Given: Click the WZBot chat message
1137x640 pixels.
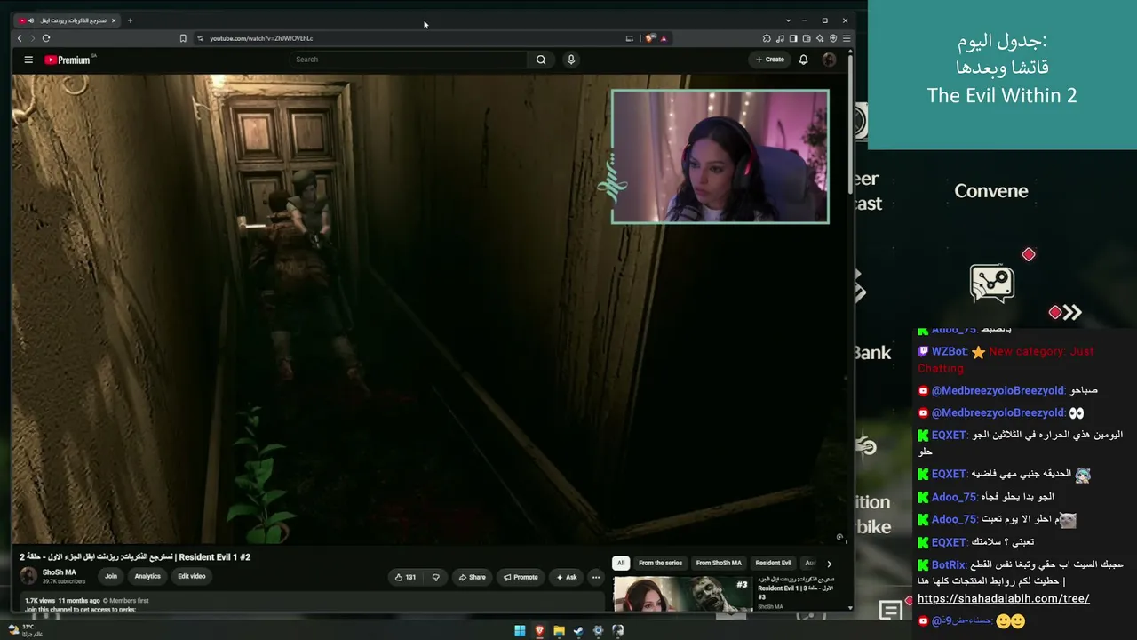Looking at the screenshot, I should tap(1006, 359).
